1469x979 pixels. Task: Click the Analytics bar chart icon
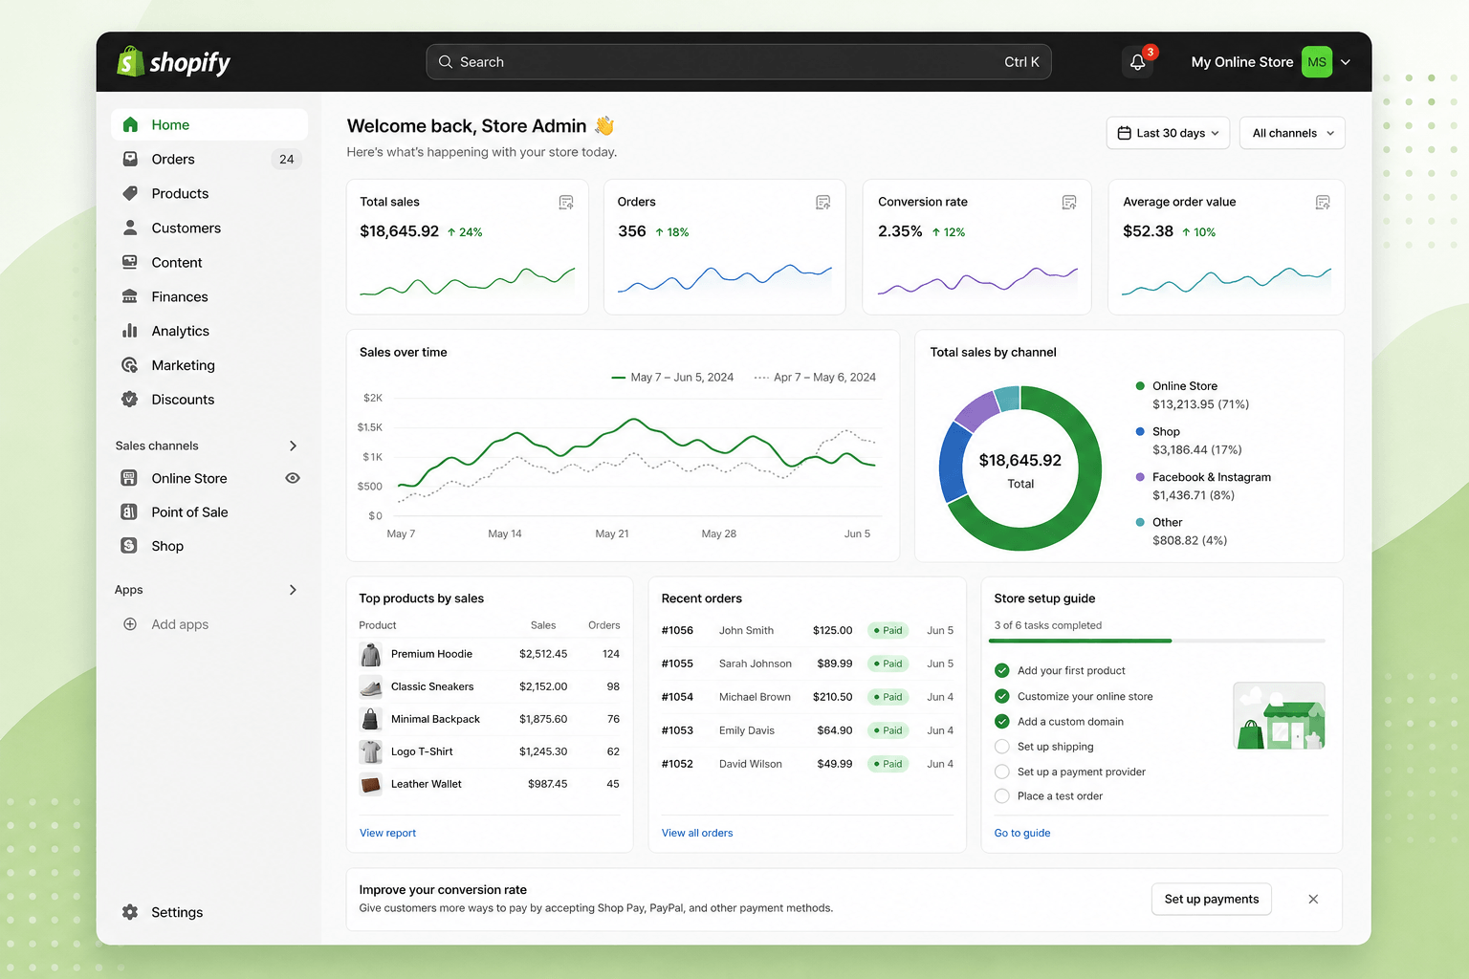pyautogui.click(x=130, y=331)
